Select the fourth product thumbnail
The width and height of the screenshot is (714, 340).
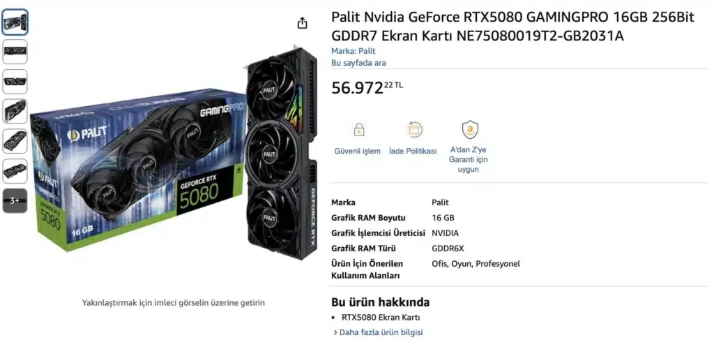tap(15, 112)
